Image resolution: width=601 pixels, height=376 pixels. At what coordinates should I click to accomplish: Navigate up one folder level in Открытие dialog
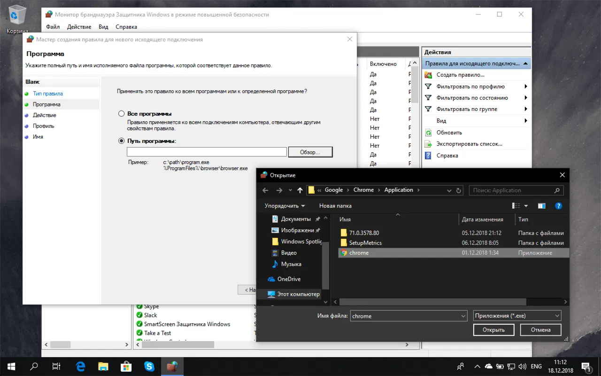tap(300, 190)
